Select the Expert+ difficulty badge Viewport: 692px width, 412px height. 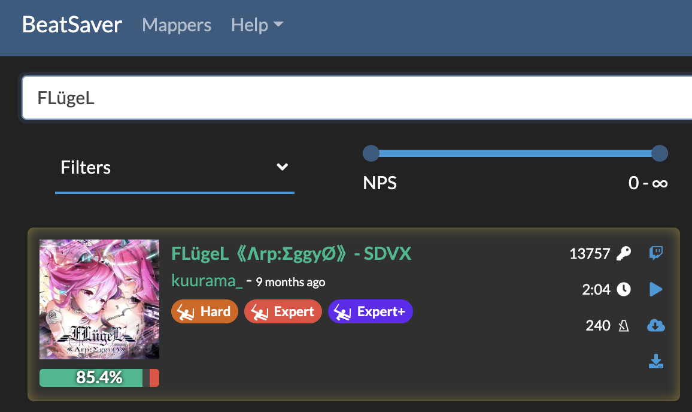[370, 311]
